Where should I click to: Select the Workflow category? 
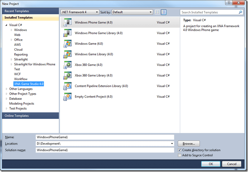[x=21, y=79]
